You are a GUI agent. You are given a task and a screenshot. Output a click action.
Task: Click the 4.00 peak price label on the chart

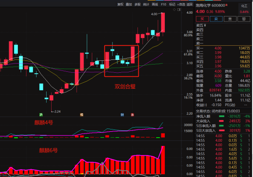(154, 14)
